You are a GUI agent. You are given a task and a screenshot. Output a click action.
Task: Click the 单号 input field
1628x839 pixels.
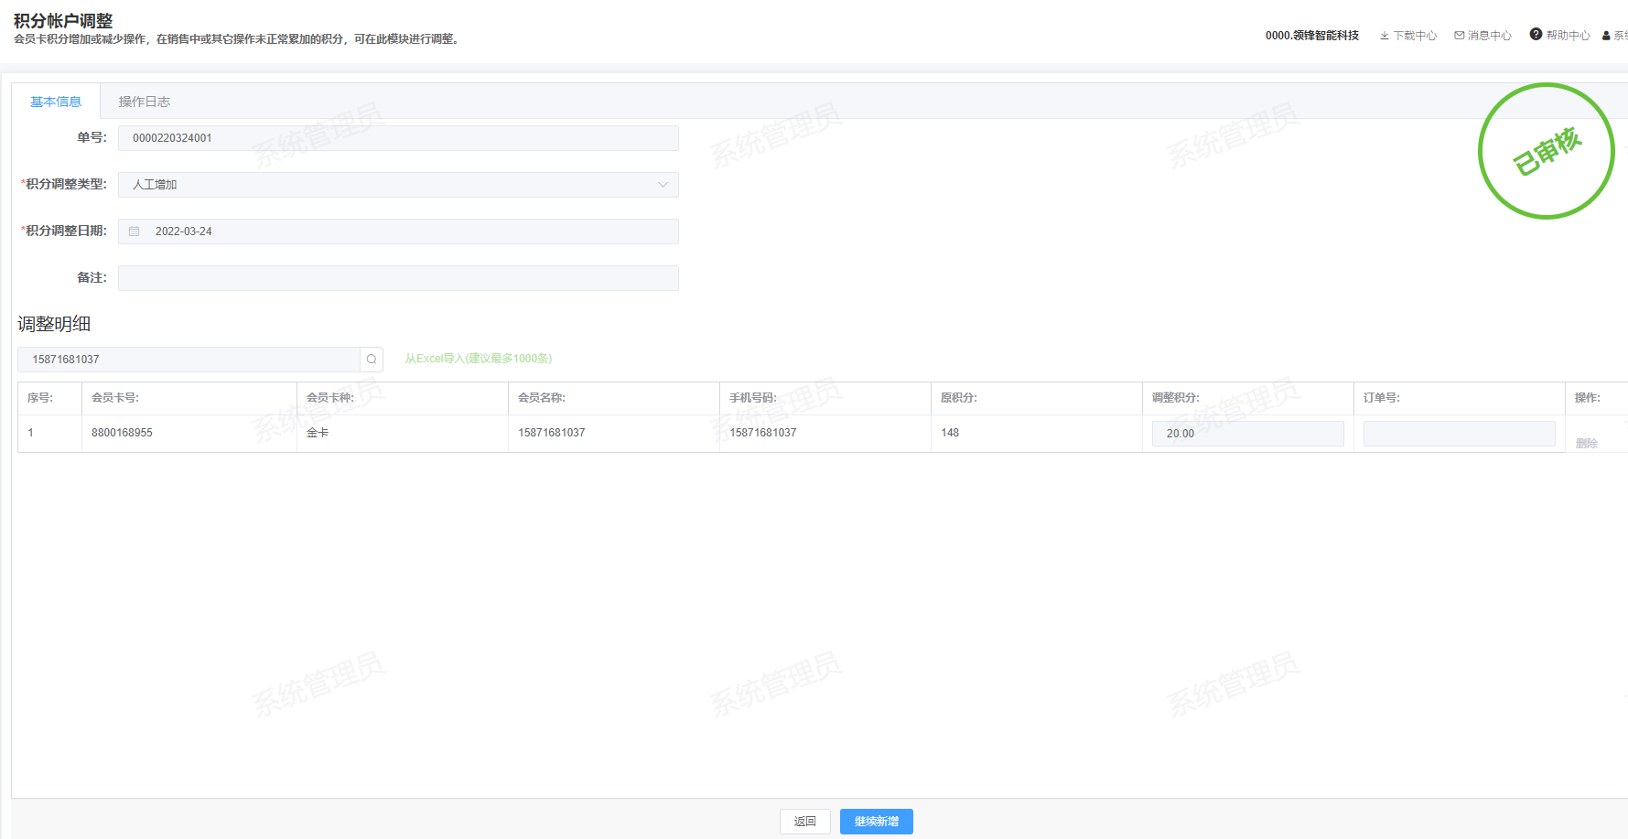pos(398,138)
